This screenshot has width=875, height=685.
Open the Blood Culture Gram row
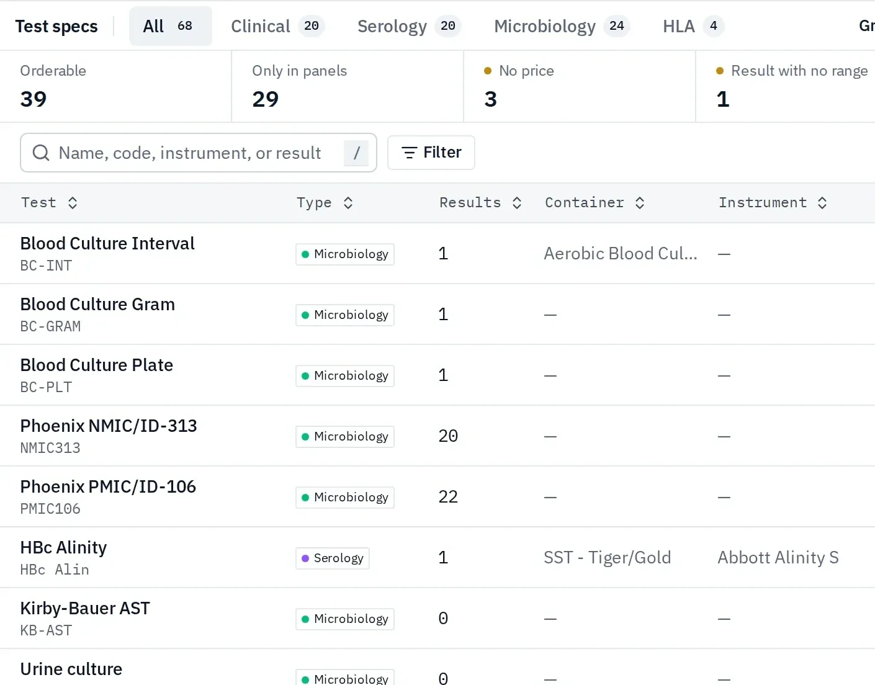[437, 315]
